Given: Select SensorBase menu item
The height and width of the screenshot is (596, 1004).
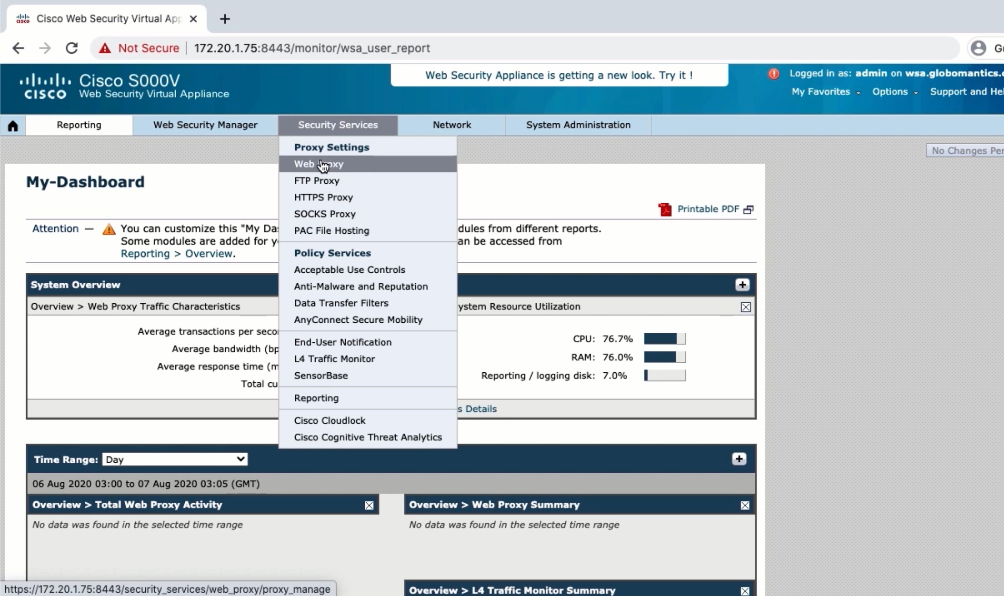Looking at the screenshot, I should pyautogui.click(x=368, y=375).
